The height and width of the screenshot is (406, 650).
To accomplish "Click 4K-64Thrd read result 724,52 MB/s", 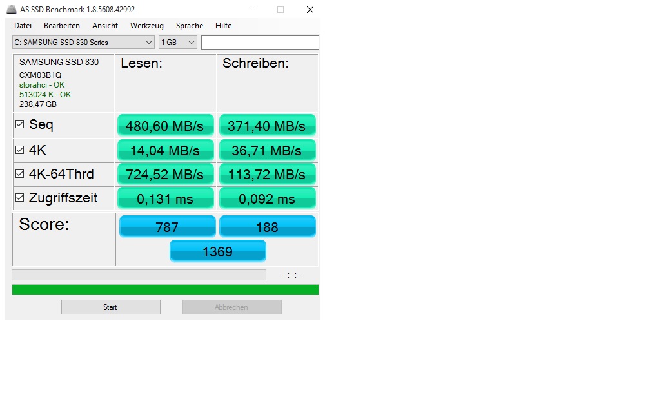I will [x=165, y=175].
